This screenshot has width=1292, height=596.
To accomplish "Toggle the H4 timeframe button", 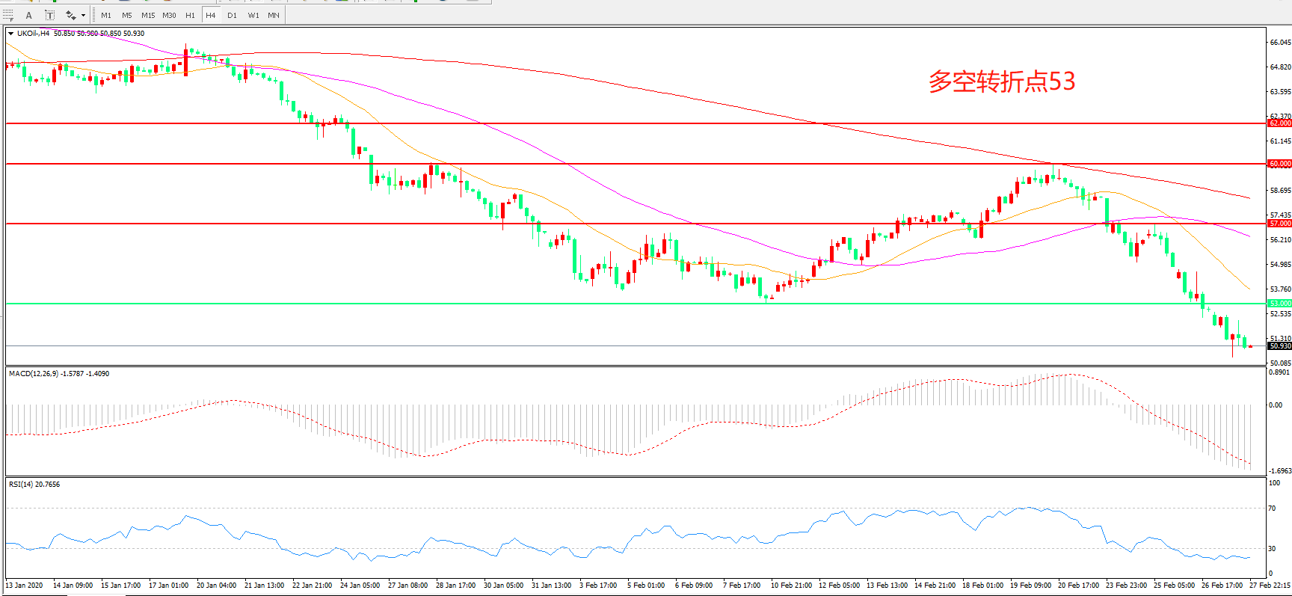I will [x=211, y=15].
